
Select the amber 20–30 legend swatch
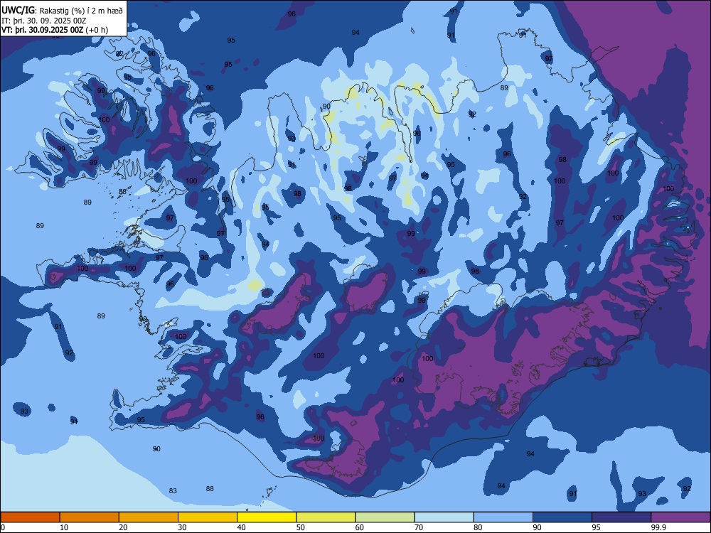tap(149, 517)
